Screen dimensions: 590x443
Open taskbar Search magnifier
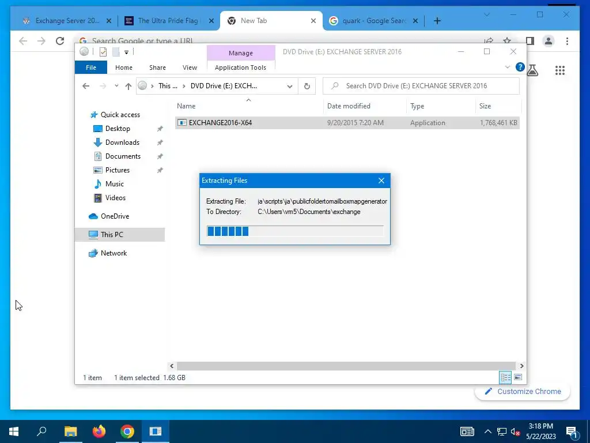(41, 431)
